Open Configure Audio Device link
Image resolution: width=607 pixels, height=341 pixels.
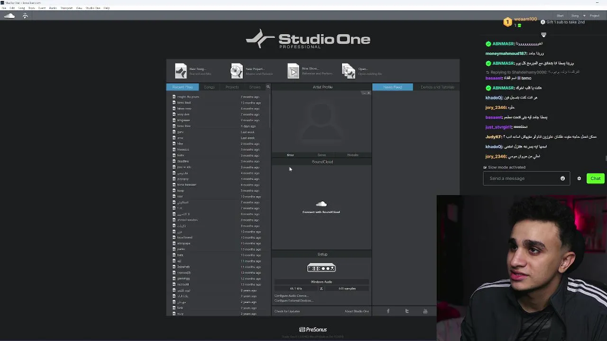point(291,296)
